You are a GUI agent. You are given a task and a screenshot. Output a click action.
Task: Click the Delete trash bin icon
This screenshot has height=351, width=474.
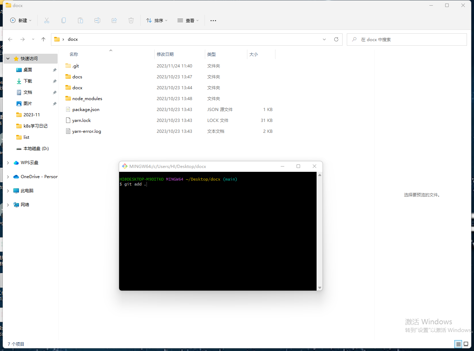pyautogui.click(x=131, y=21)
